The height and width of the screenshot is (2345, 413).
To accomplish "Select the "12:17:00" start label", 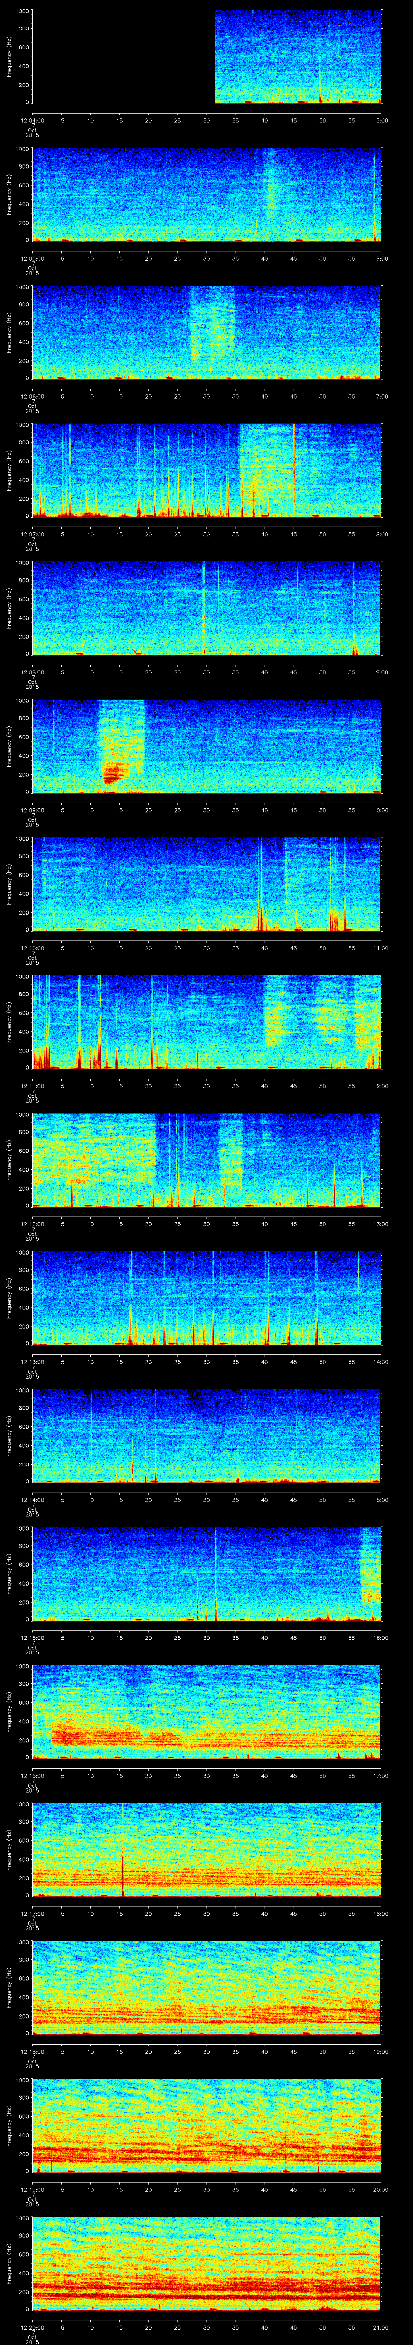I will [x=32, y=1913].
